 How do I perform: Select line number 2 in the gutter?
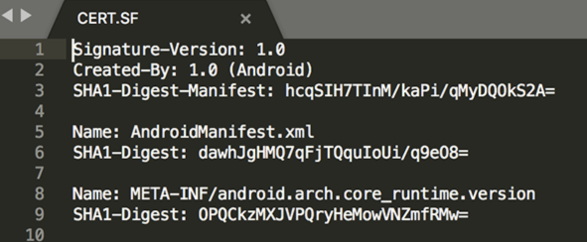[39, 70]
